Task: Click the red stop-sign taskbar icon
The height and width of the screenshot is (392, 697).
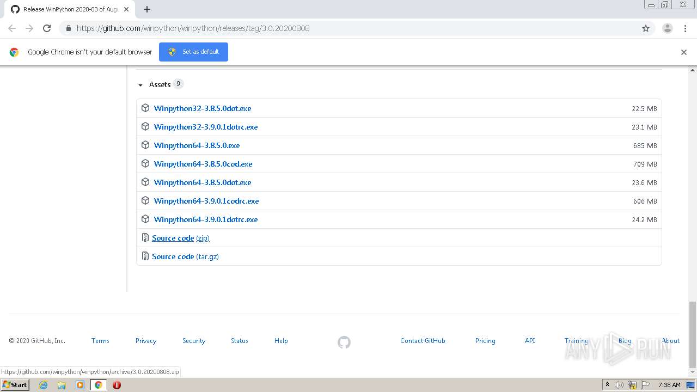Action: coord(117,385)
